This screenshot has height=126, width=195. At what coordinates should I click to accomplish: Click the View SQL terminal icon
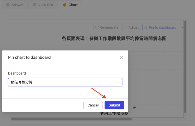click(34, 5)
